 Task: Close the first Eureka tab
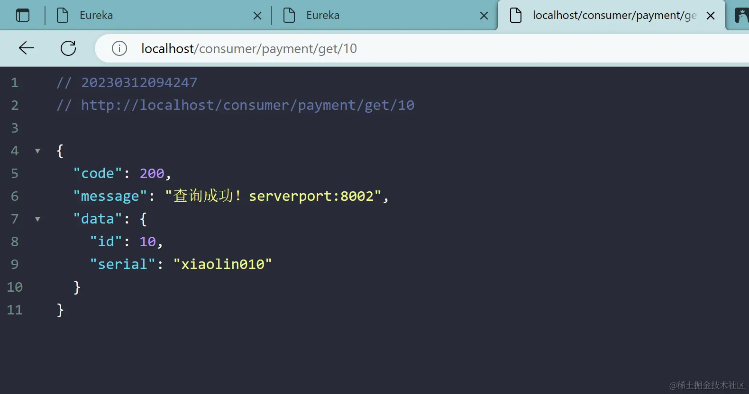tap(257, 16)
